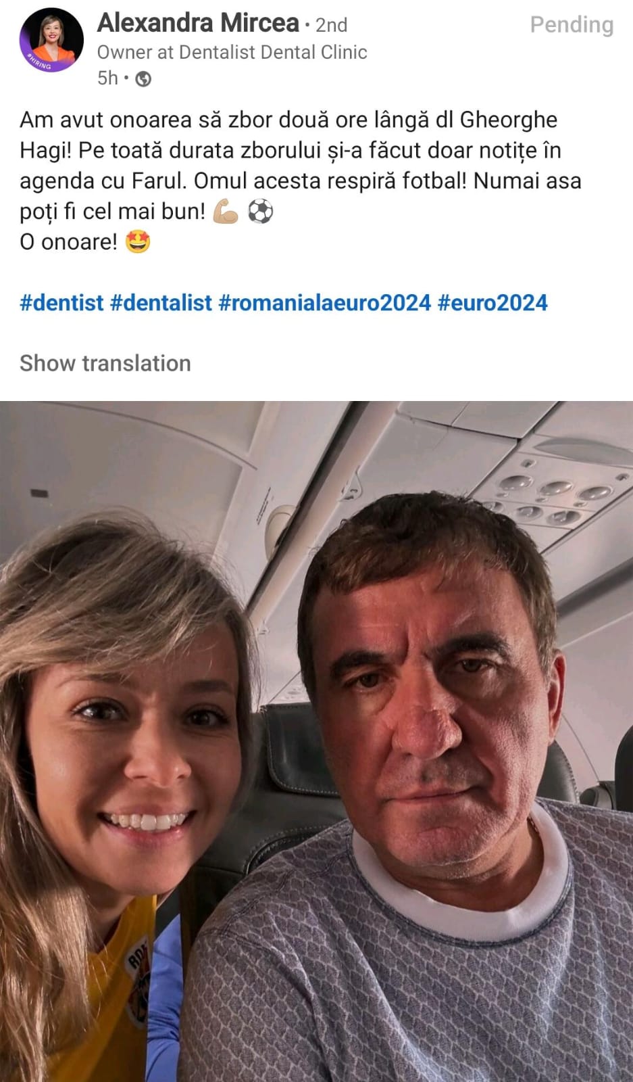Select the #euro2024 hashtag

click(x=492, y=302)
